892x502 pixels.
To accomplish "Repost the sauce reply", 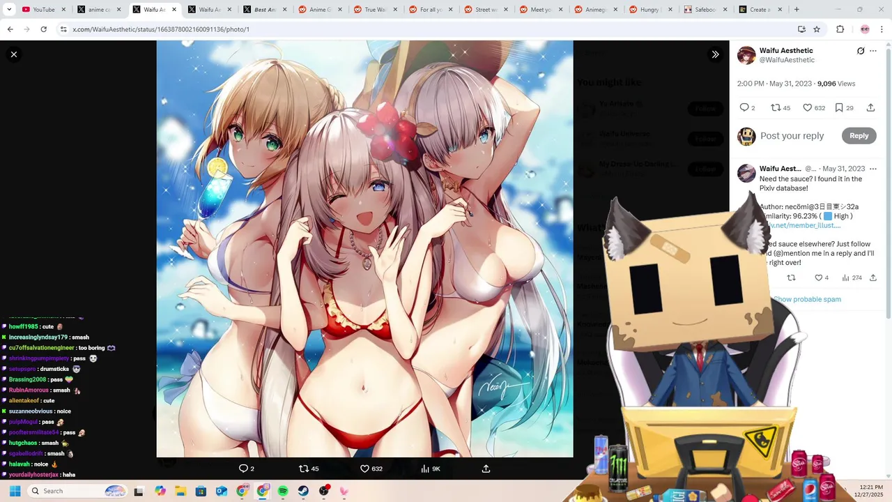I will tap(791, 277).
